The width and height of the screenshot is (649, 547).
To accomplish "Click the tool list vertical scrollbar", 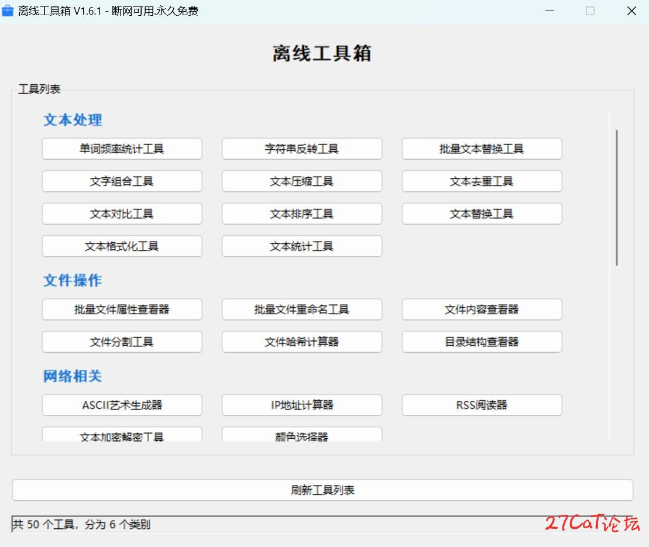I will pyautogui.click(x=617, y=198).
